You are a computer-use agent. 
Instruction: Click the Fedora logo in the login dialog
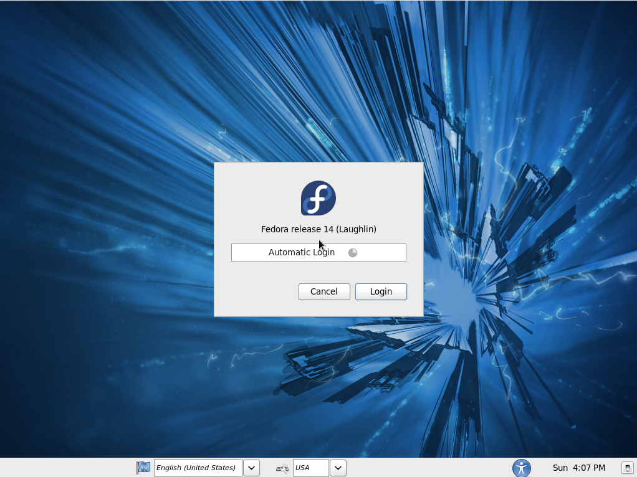(x=318, y=198)
